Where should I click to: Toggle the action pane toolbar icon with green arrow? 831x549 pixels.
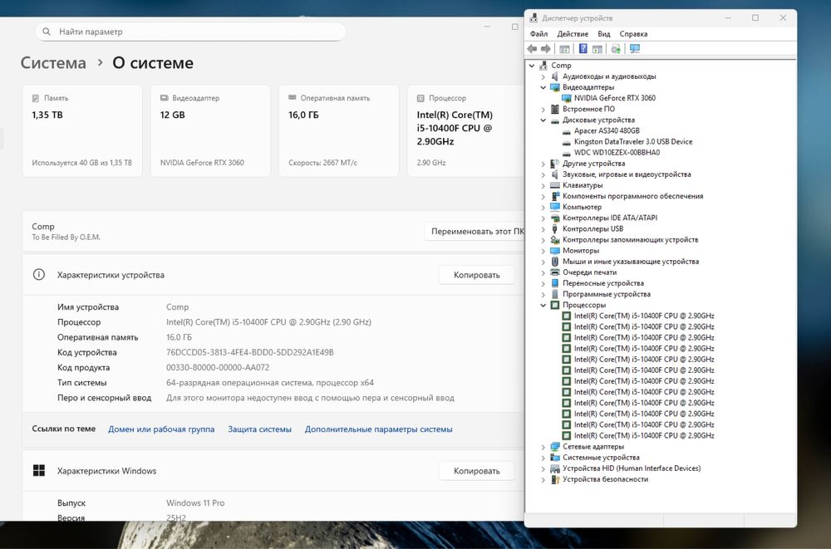pos(597,49)
